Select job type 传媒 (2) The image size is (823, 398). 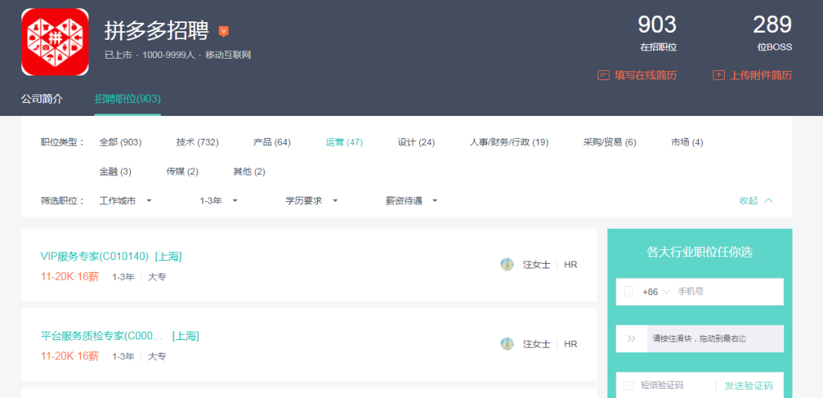(x=182, y=172)
